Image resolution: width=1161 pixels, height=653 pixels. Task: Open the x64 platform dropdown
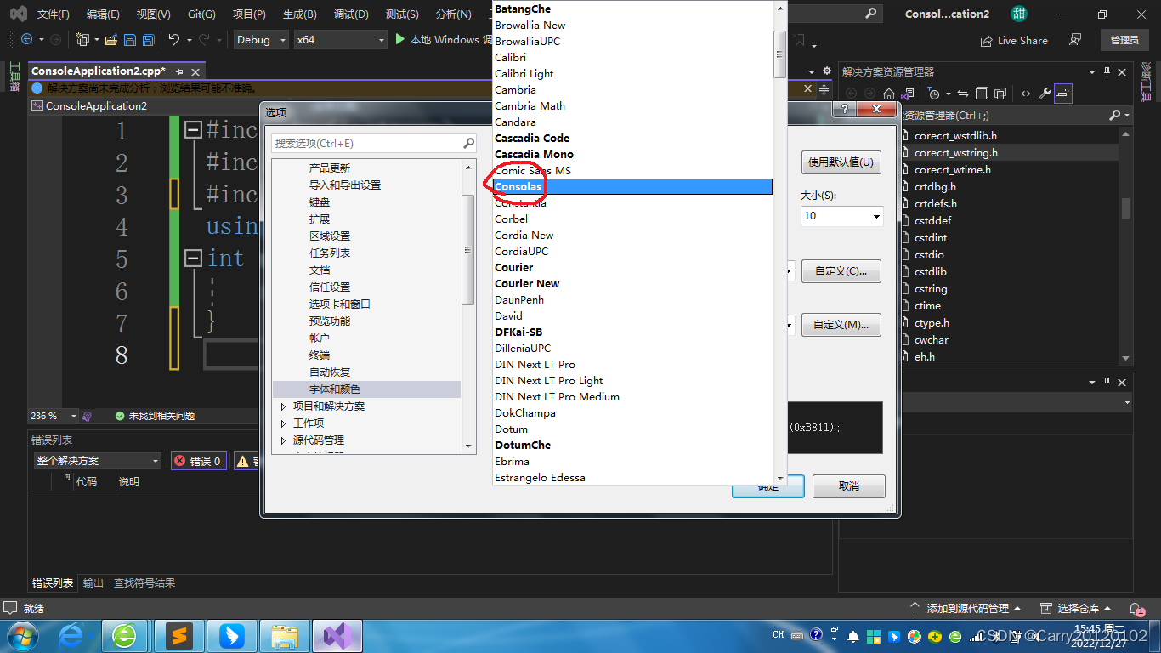340,40
